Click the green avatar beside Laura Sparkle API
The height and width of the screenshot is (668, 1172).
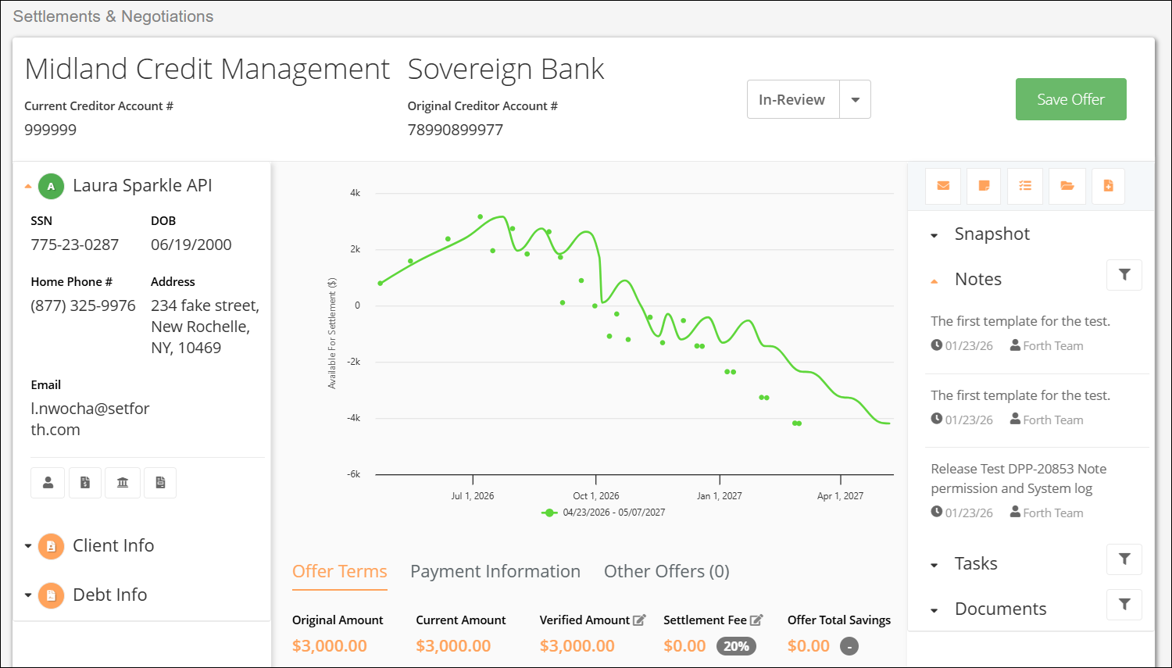(x=51, y=186)
